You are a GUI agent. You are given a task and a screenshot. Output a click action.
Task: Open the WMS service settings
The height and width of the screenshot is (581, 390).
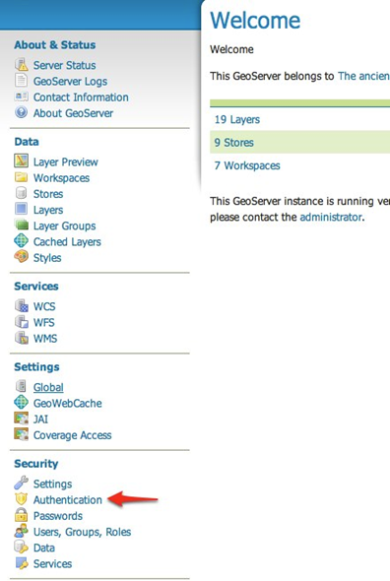click(x=45, y=339)
